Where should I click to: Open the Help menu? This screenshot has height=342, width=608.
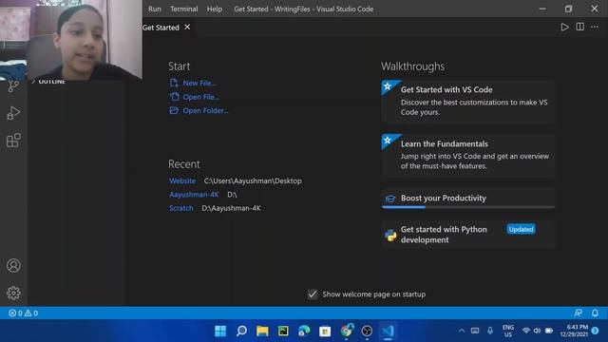click(215, 9)
